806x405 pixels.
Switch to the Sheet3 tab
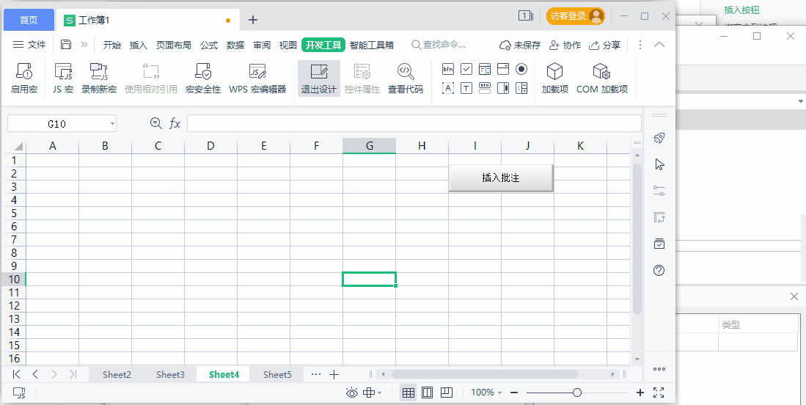(x=170, y=375)
